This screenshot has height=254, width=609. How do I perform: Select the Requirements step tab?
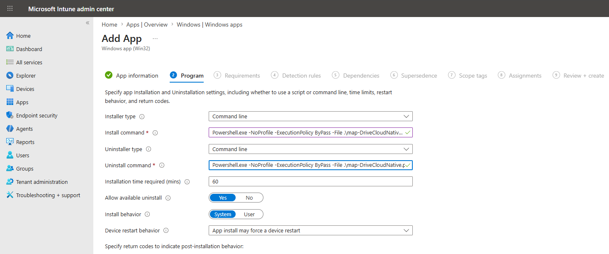237,76
